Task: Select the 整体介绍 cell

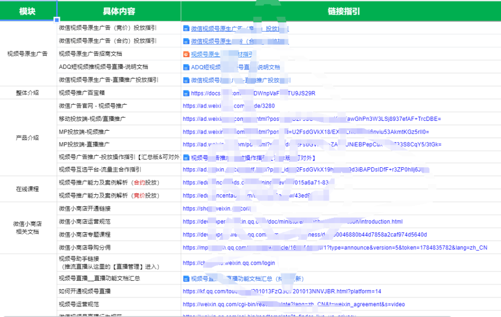Action: [x=28, y=92]
